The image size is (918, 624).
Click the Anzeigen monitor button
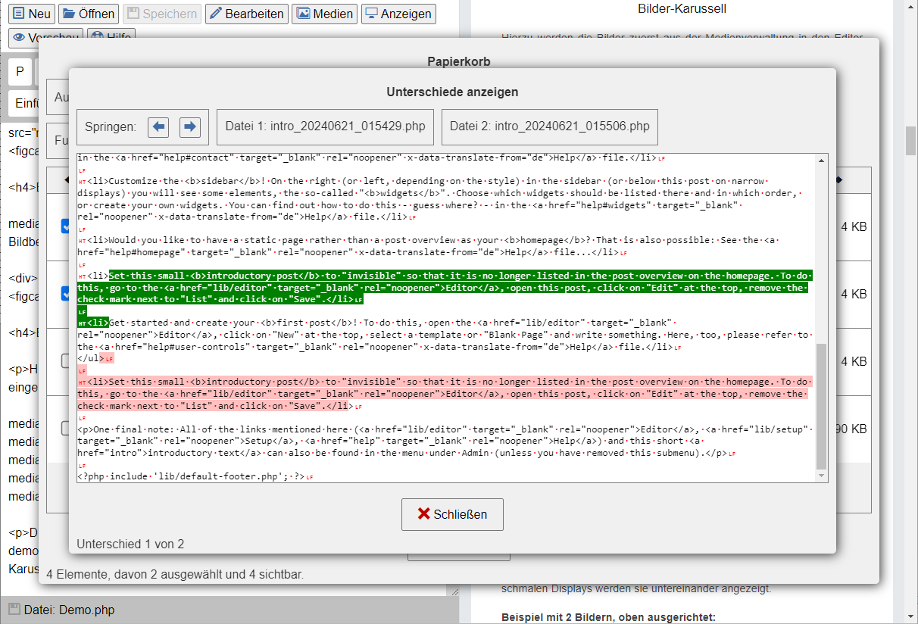coord(398,14)
